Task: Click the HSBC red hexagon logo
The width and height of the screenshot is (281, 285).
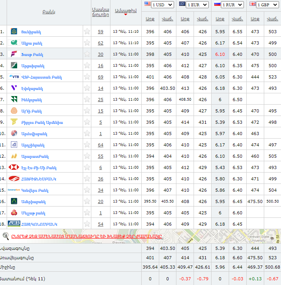Action: click(14, 167)
